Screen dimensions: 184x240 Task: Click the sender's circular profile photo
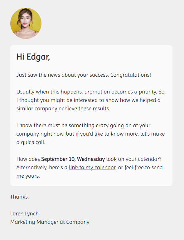(26, 23)
